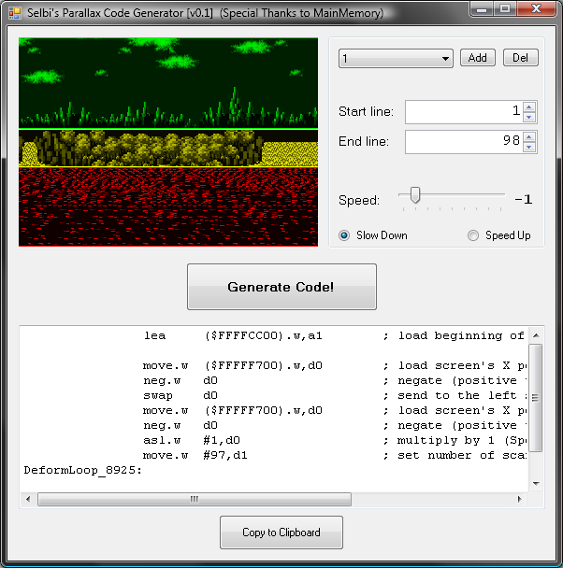Click the Generate Code! button
Screen dimensions: 563x568
(x=281, y=287)
